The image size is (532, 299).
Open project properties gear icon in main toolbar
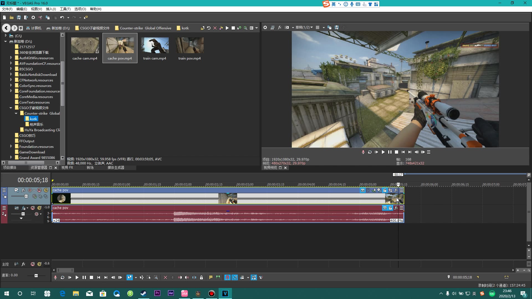[33, 17]
